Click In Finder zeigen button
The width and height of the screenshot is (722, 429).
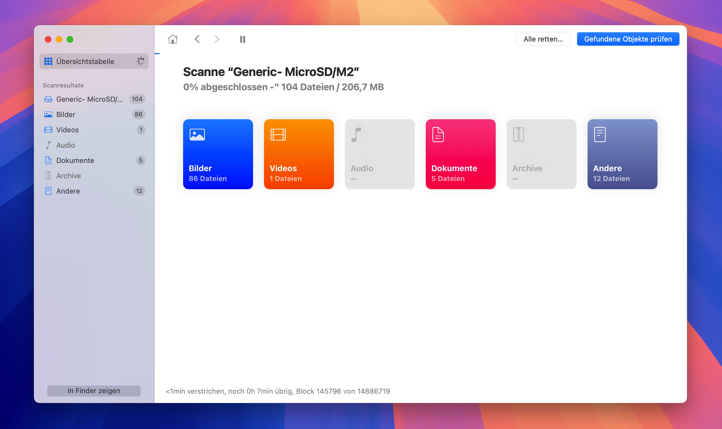tap(94, 391)
